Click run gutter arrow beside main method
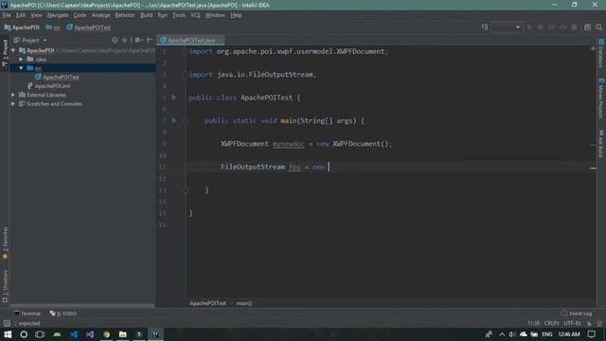The height and width of the screenshot is (341, 606). click(174, 120)
